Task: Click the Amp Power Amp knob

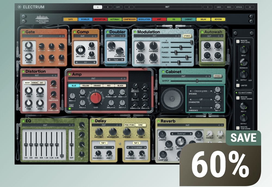Action: coord(111,92)
